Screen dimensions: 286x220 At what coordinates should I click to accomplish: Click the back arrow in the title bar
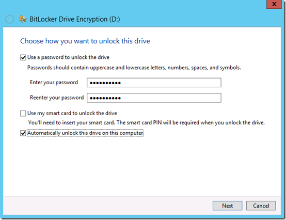point(9,19)
